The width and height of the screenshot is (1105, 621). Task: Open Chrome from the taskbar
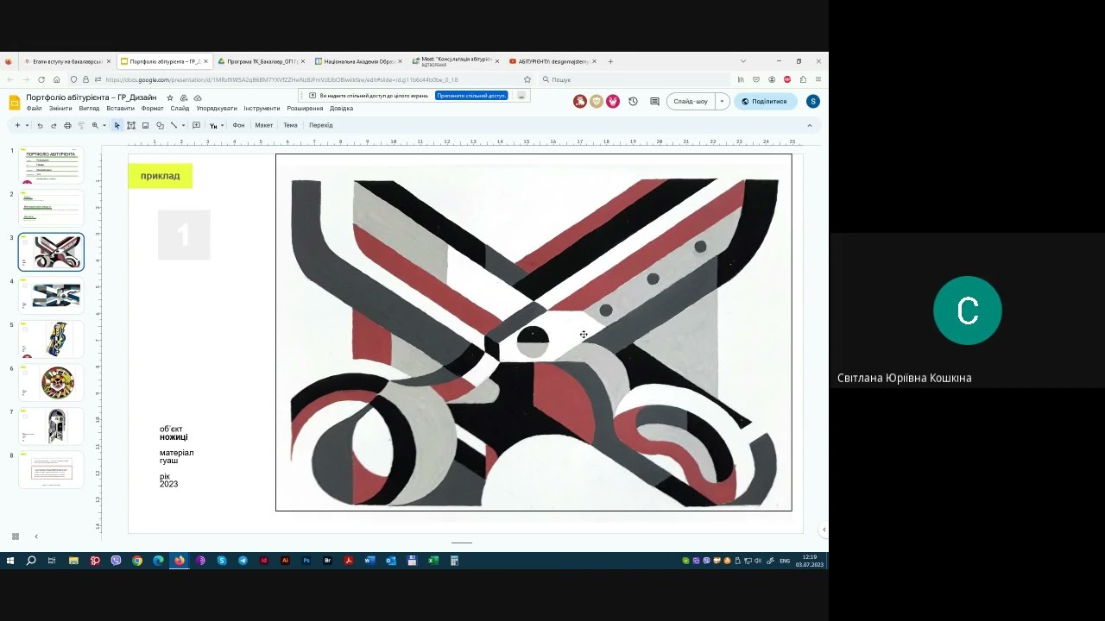tap(137, 561)
